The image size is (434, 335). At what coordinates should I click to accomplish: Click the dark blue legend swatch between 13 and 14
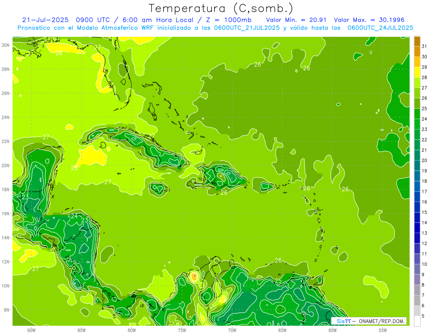(417, 228)
